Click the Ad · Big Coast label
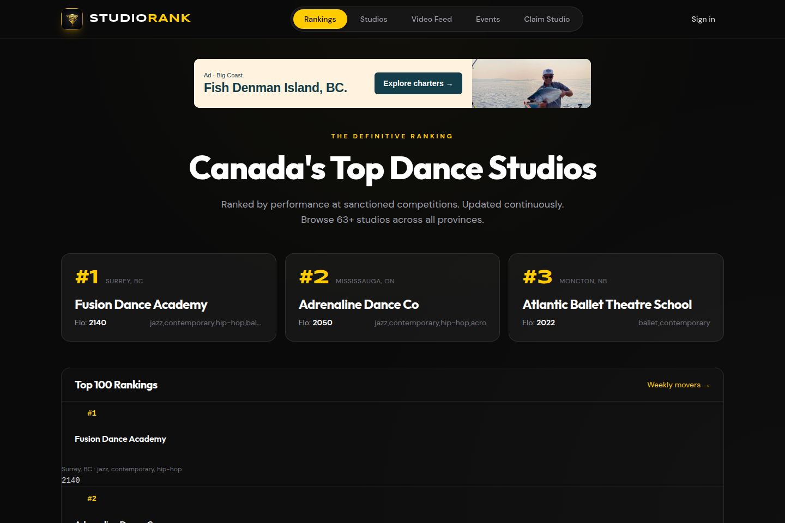 (223, 75)
